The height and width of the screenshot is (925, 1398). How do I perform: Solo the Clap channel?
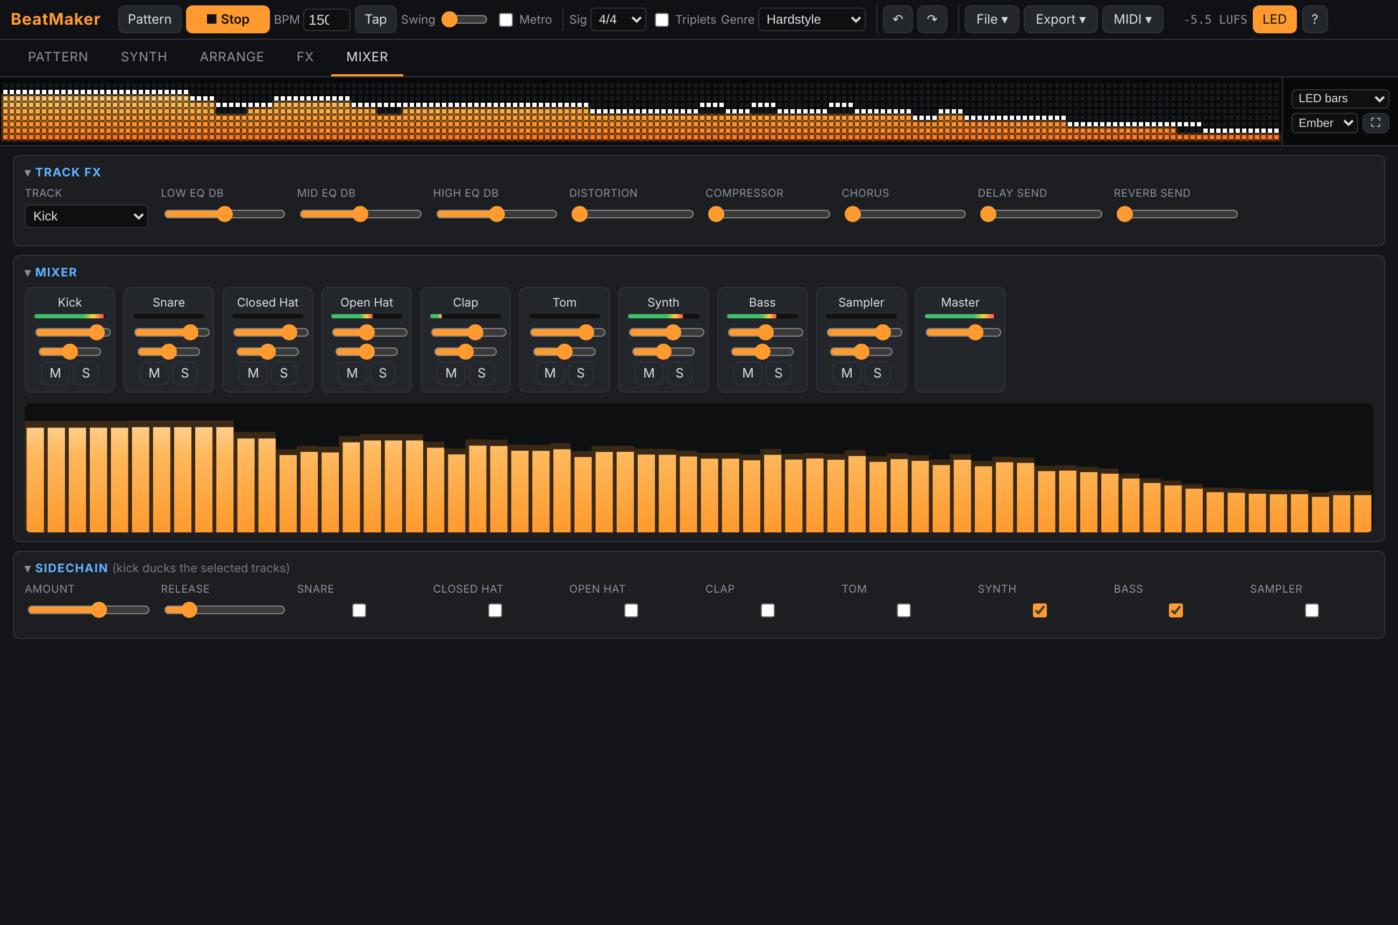(x=481, y=373)
